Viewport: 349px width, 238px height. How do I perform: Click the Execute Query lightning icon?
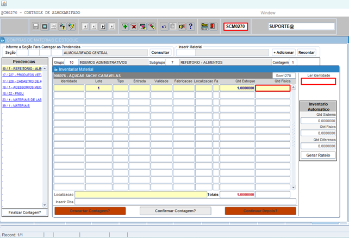(71, 27)
